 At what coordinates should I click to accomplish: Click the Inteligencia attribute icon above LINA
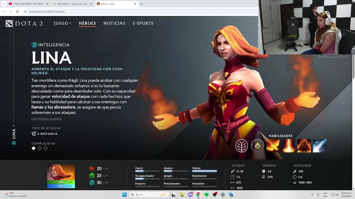pyautogui.click(x=34, y=45)
